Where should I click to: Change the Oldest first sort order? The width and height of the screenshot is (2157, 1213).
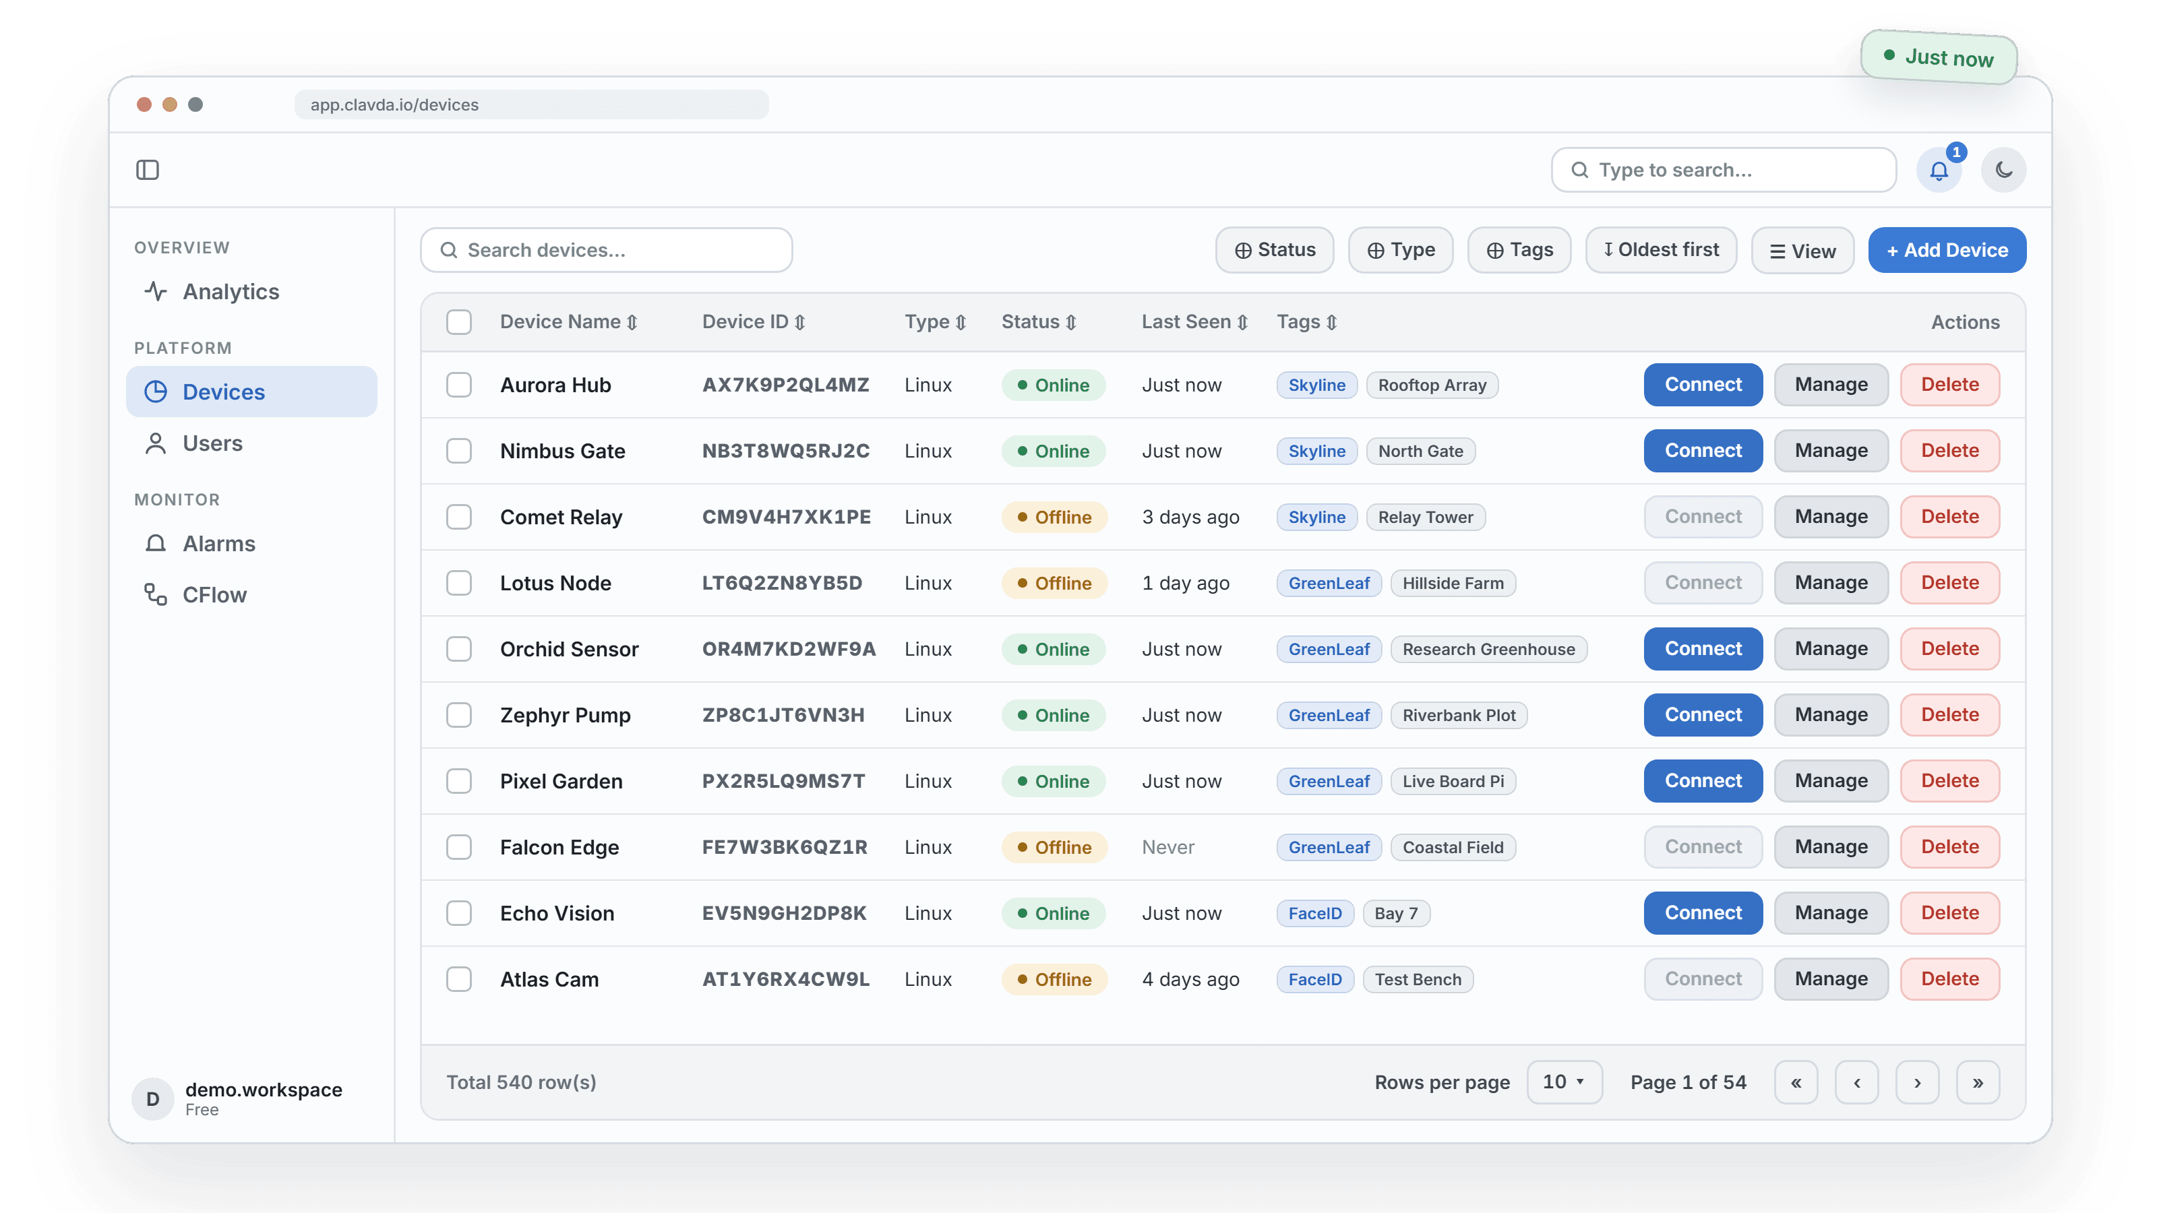[x=1662, y=250]
